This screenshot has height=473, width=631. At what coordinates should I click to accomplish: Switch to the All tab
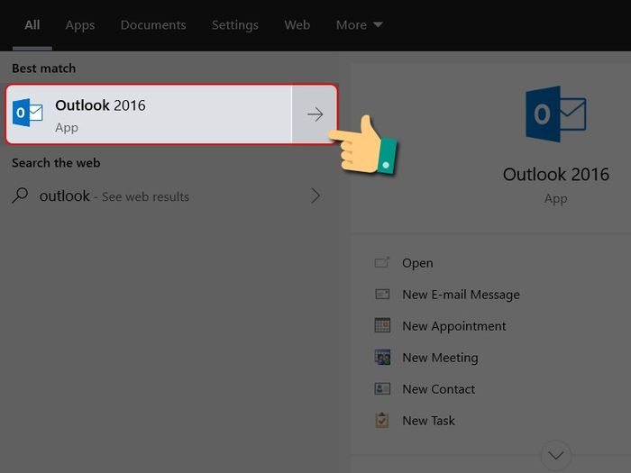(32, 25)
